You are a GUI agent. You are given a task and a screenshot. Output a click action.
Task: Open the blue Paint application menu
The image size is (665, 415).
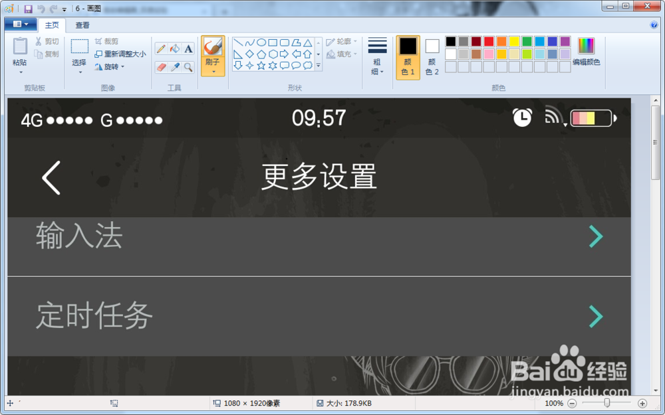tap(19, 24)
